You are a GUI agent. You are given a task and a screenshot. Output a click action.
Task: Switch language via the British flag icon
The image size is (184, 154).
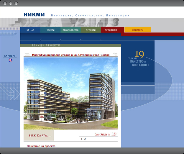point(10,60)
